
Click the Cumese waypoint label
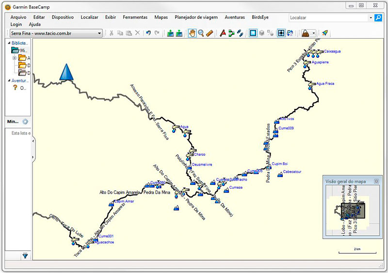pyautogui.click(x=236, y=187)
